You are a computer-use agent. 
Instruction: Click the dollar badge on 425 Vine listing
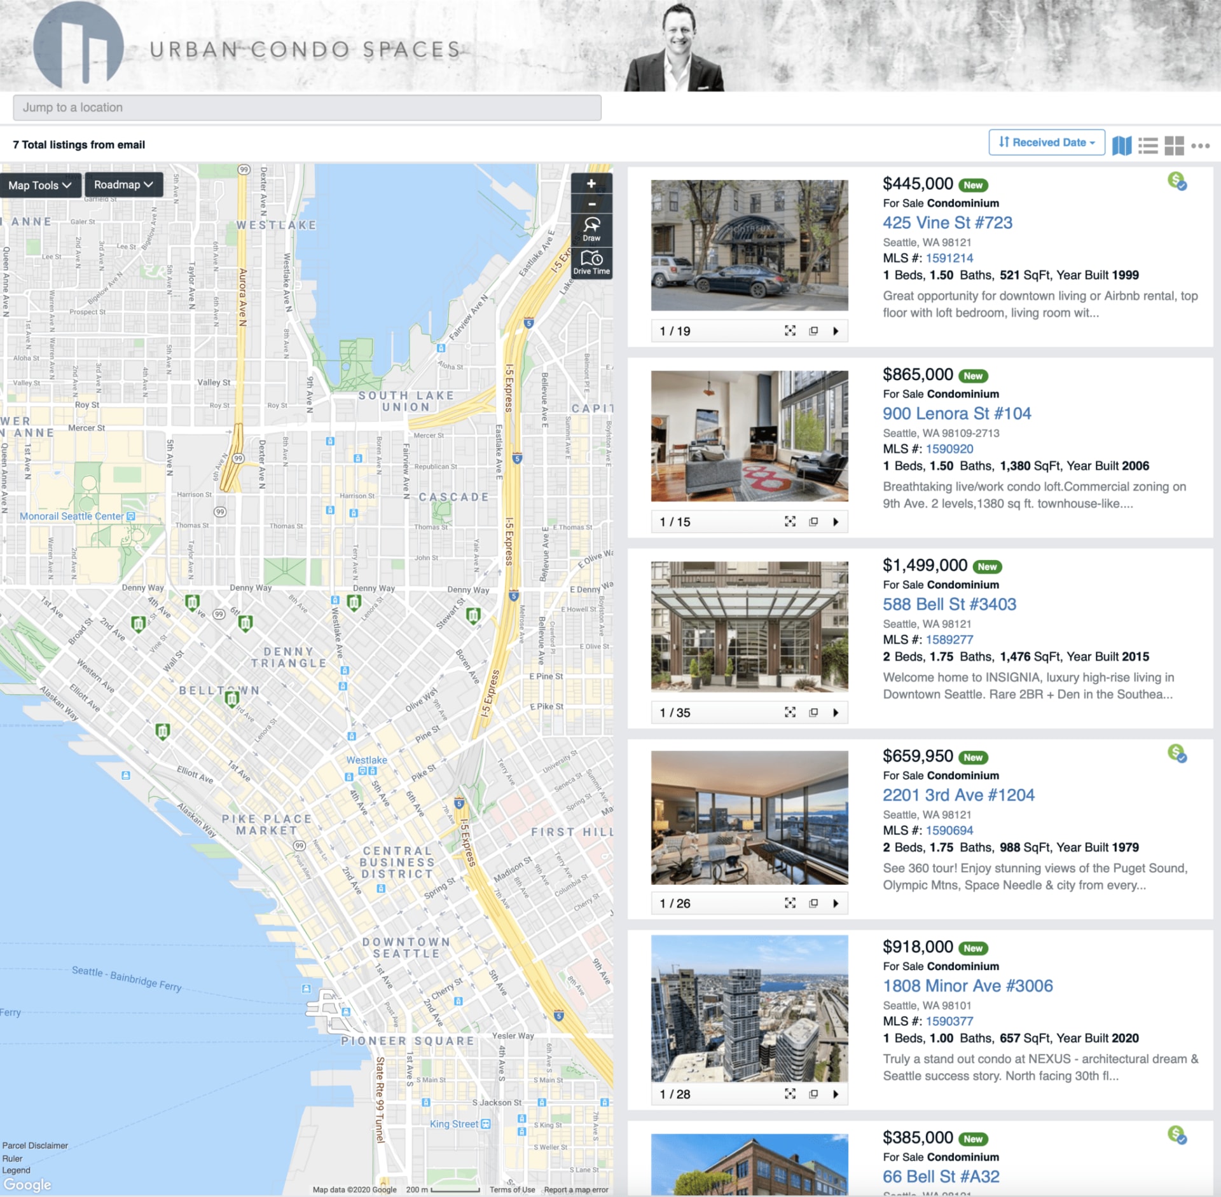(1176, 181)
